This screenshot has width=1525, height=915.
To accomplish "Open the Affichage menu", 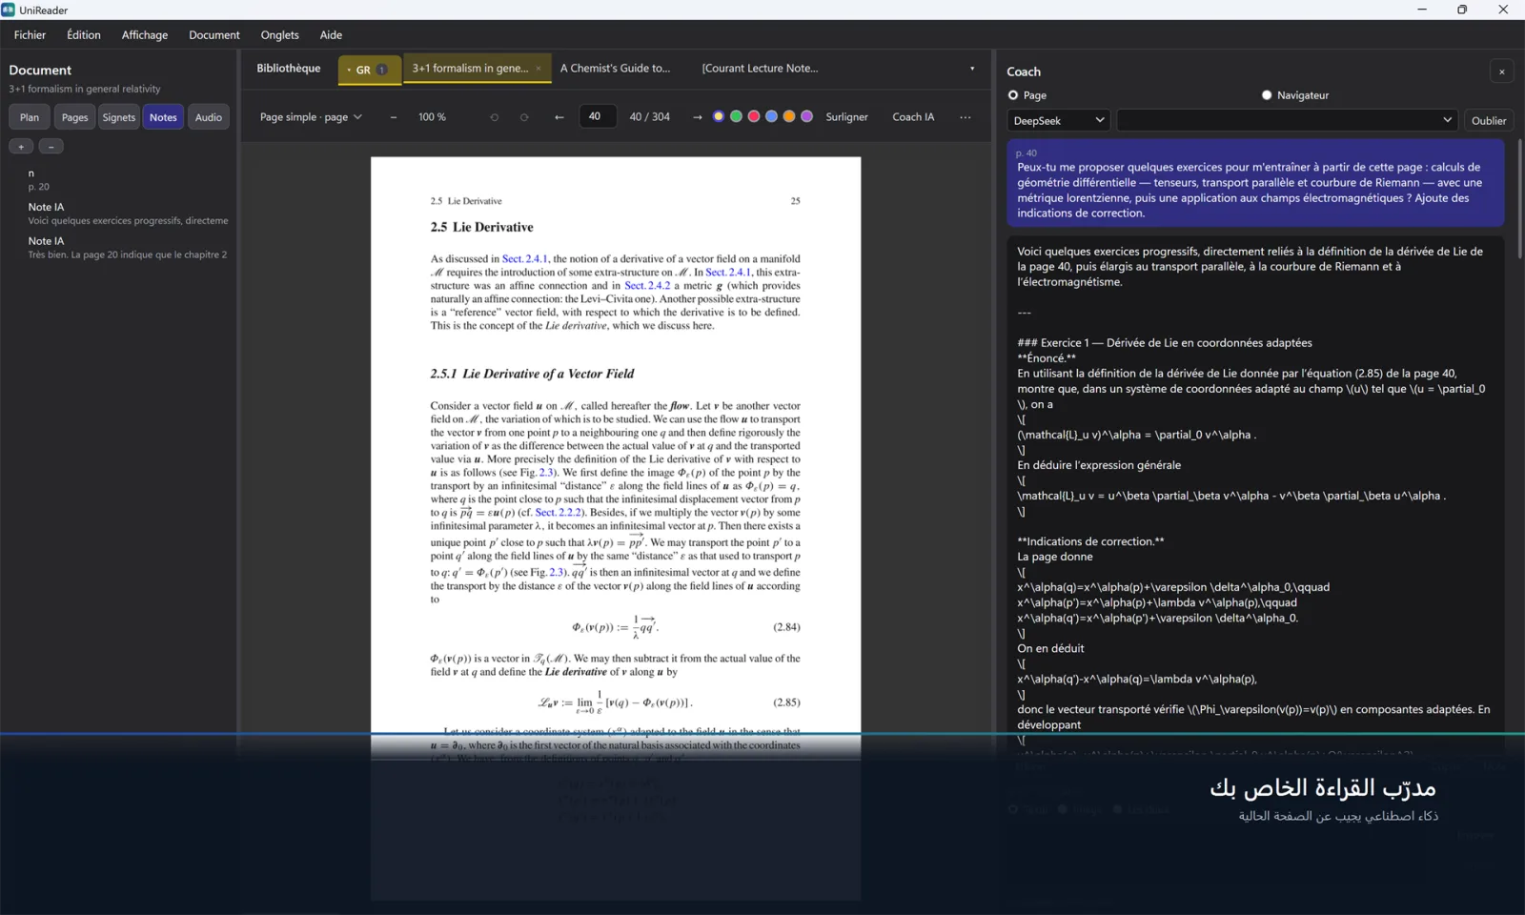I will coord(145,35).
